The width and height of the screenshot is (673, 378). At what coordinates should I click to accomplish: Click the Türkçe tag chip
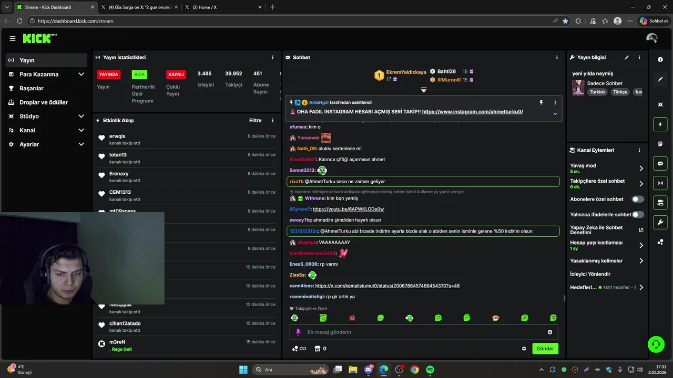pyautogui.click(x=620, y=92)
